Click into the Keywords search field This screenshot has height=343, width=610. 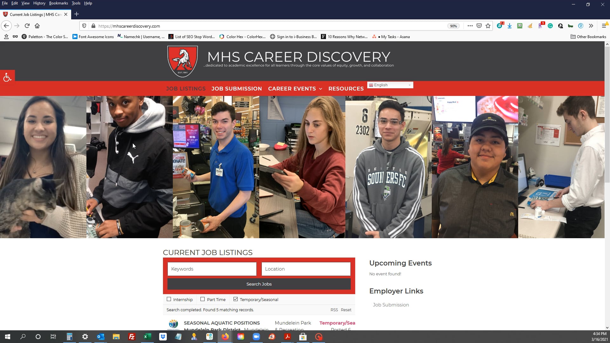point(212,269)
